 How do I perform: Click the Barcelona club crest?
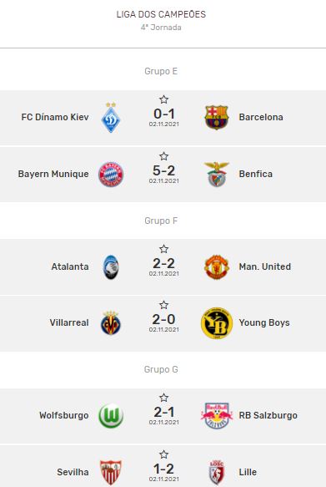point(217,118)
